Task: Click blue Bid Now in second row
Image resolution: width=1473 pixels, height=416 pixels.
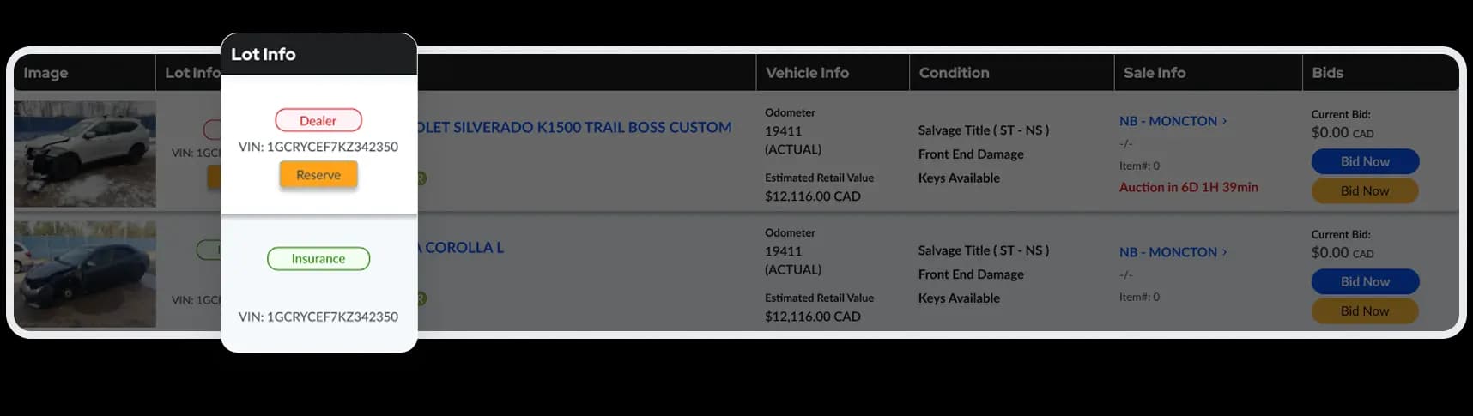Action: coord(1365,281)
